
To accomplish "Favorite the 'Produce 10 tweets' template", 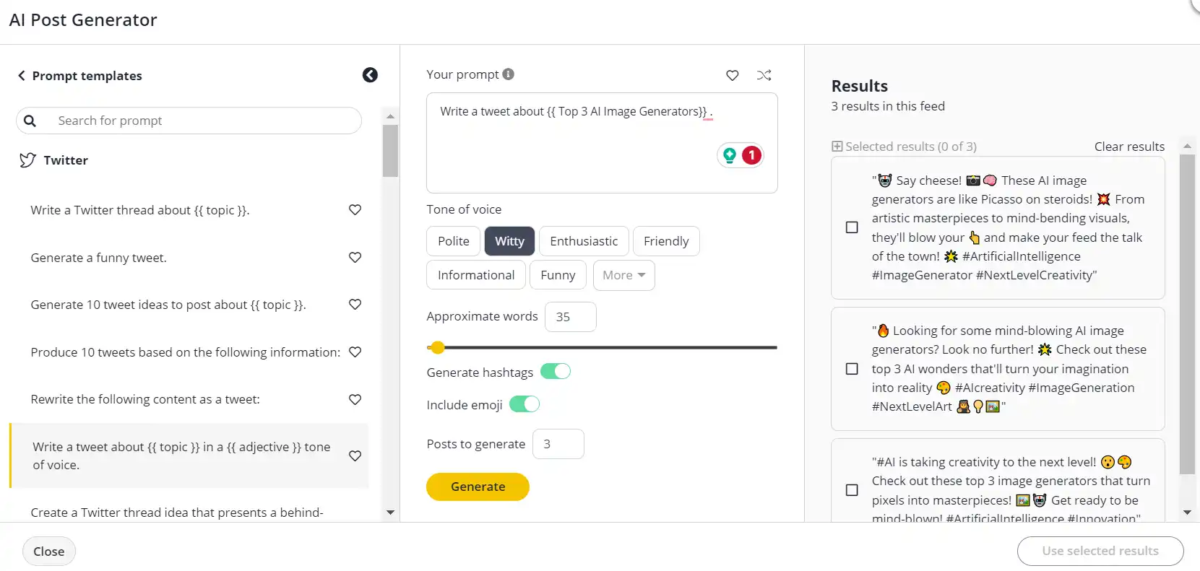I will (x=355, y=352).
